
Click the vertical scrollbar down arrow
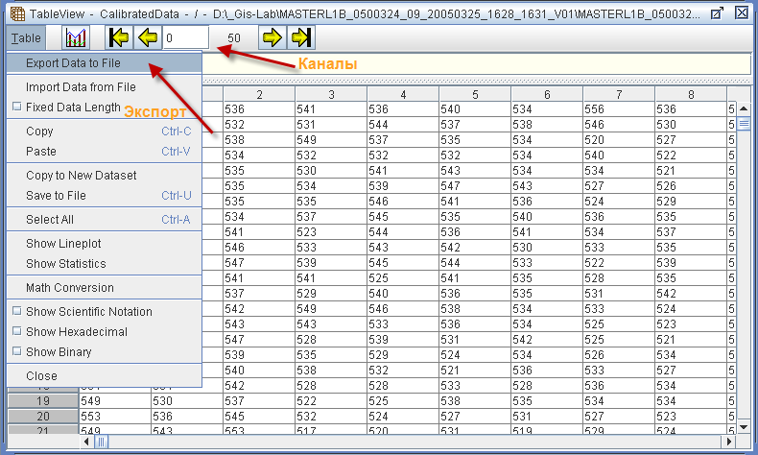coord(744,424)
